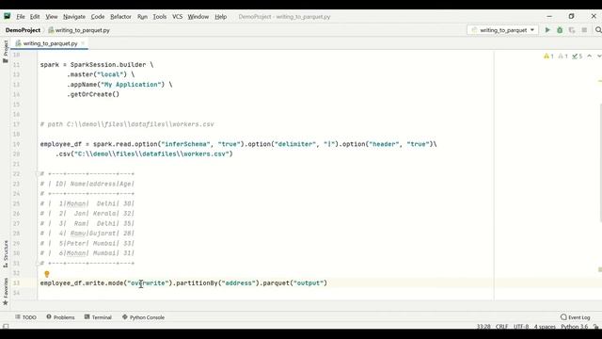Image resolution: width=602 pixels, height=339 pixels.
Task: Click the workers.csv path string on line 20
Action: [151, 153]
